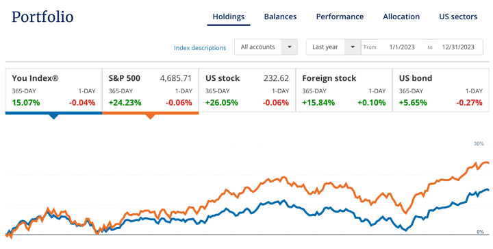Enable the Foreign stock index card
493x249 pixels.
(x=344, y=91)
